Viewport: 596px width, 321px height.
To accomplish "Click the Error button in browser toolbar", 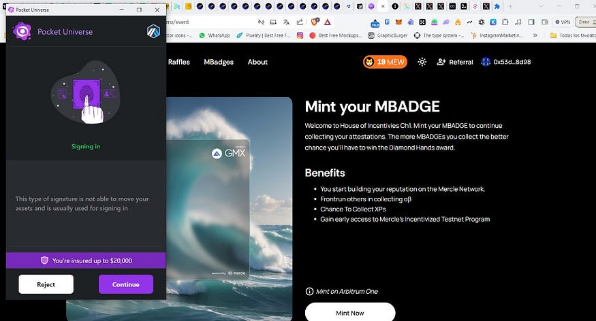I will tap(586, 22).
